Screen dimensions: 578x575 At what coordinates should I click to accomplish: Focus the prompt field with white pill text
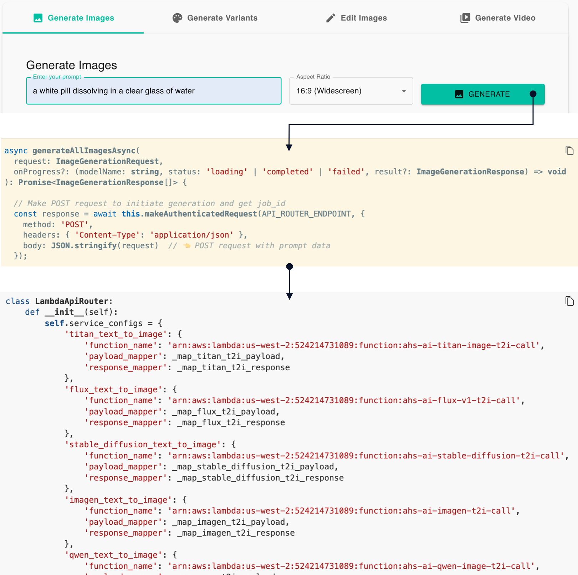pyautogui.click(x=153, y=91)
